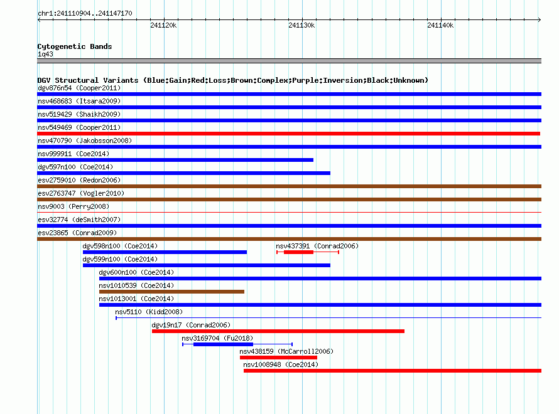Click the 241140k ruler tick label
This screenshot has width=559, height=414.
(x=440, y=25)
